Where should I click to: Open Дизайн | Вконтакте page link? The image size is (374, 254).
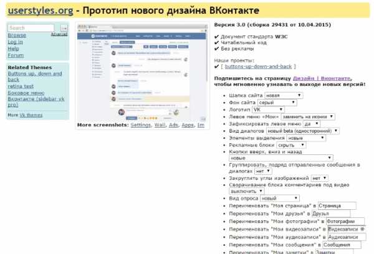[x=322, y=78]
